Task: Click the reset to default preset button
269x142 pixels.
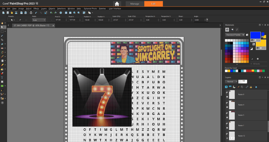Action: tap(20, 20)
